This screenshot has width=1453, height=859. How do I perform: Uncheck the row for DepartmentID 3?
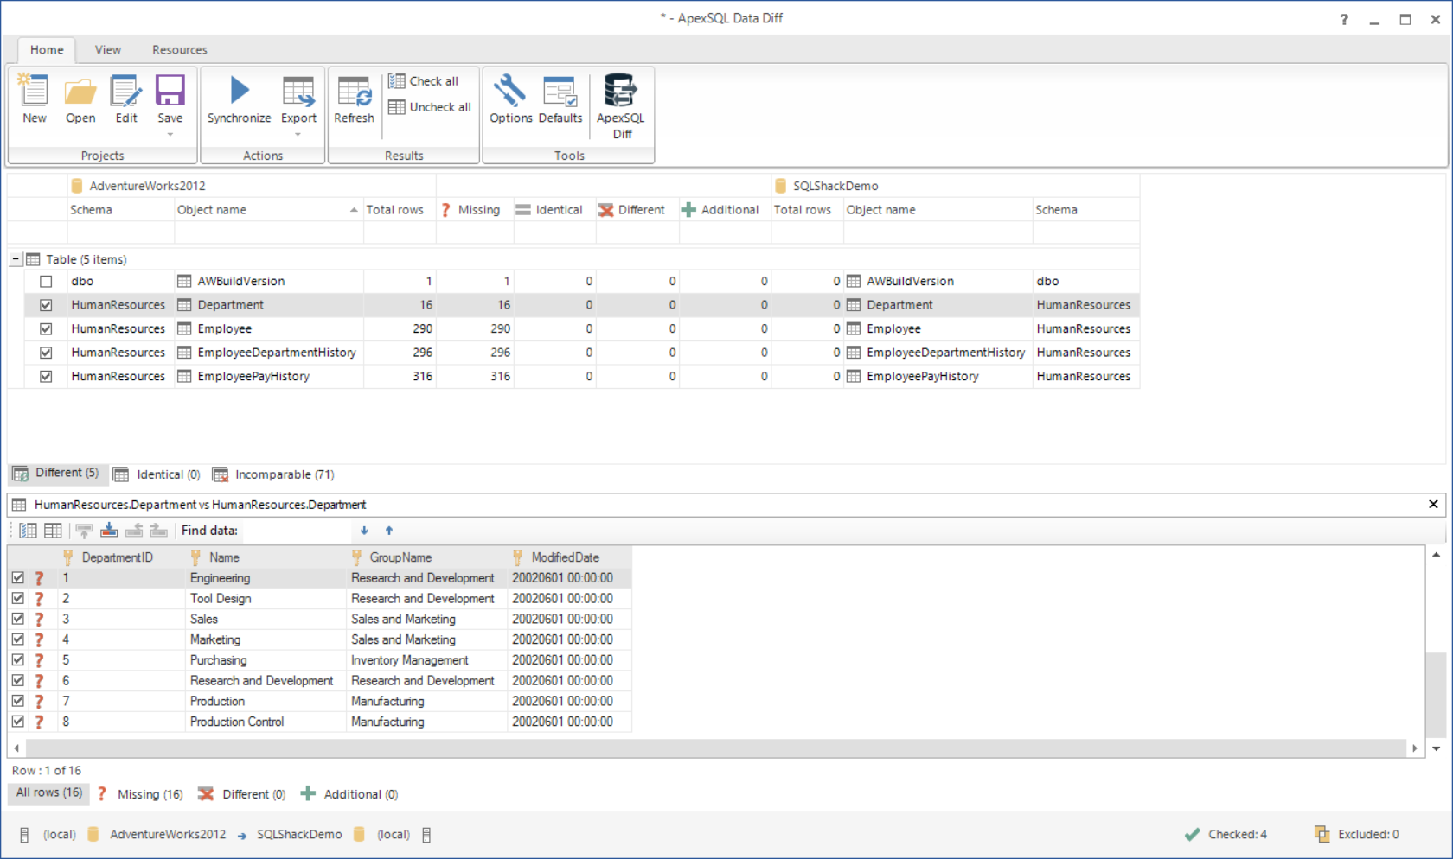coord(18,619)
